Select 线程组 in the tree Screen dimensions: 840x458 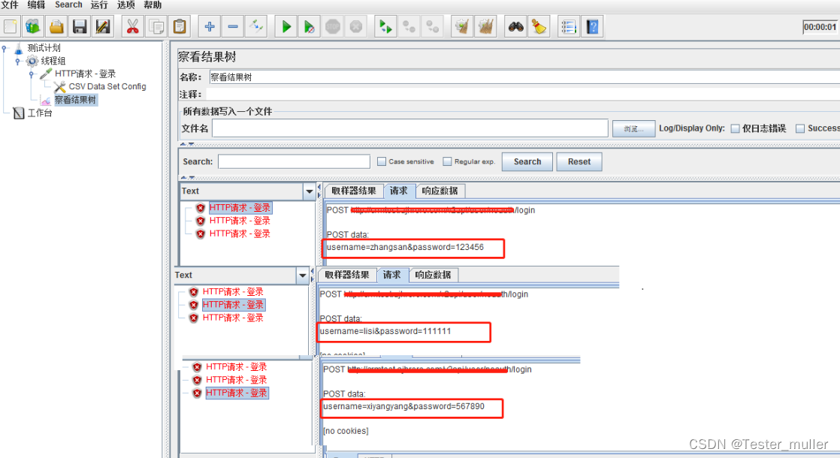(53, 61)
